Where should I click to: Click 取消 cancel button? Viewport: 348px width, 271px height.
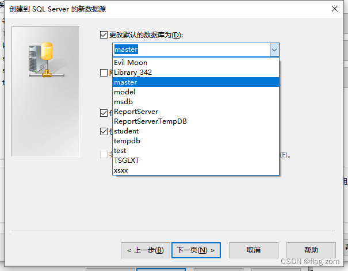click(254, 250)
